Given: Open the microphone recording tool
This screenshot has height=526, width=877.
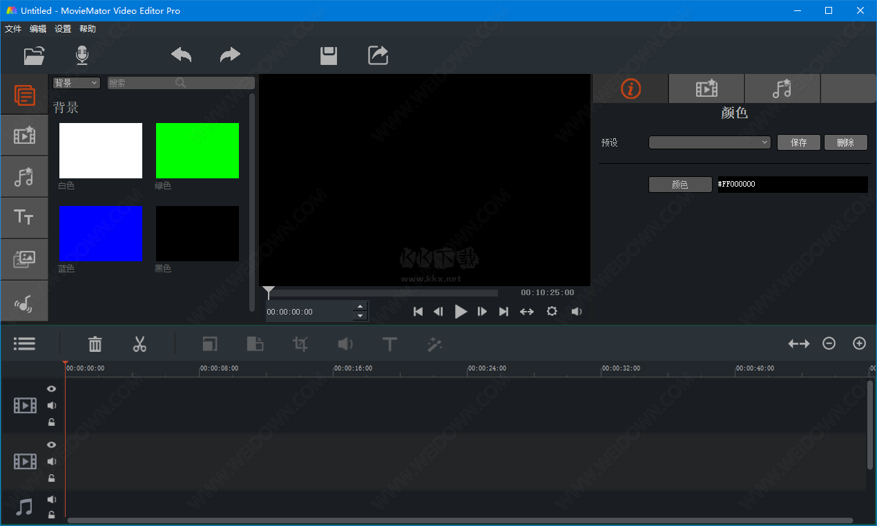Looking at the screenshot, I should coord(81,55).
